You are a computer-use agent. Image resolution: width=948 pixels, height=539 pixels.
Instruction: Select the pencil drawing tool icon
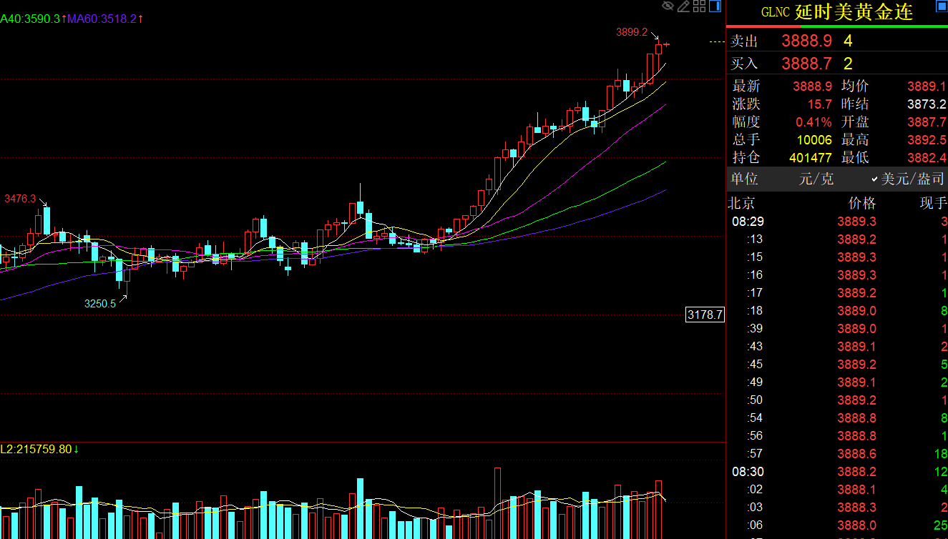pos(683,6)
